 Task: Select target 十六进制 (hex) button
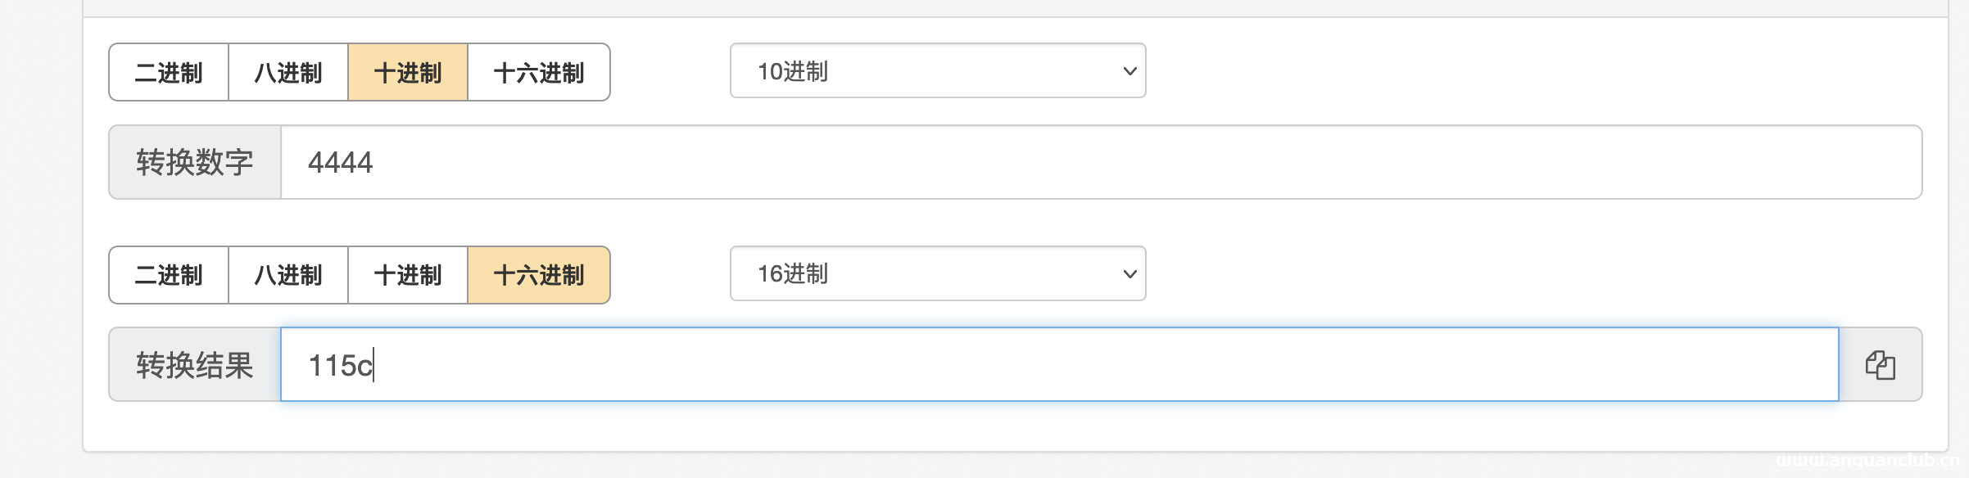click(x=539, y=275)
